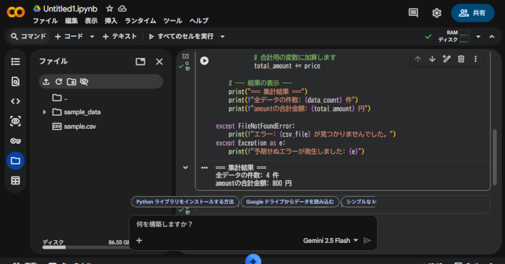Open the Colab logo home link

point(15,12)
